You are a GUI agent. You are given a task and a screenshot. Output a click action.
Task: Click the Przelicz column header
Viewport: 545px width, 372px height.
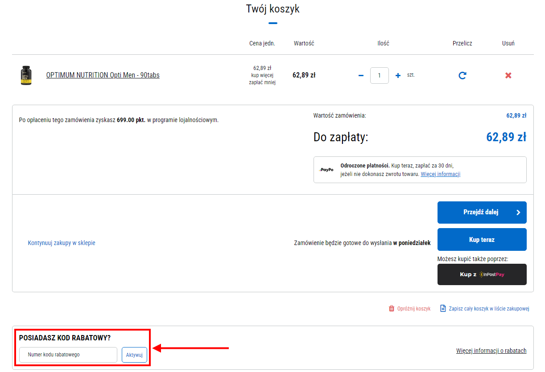click(462, 43)
